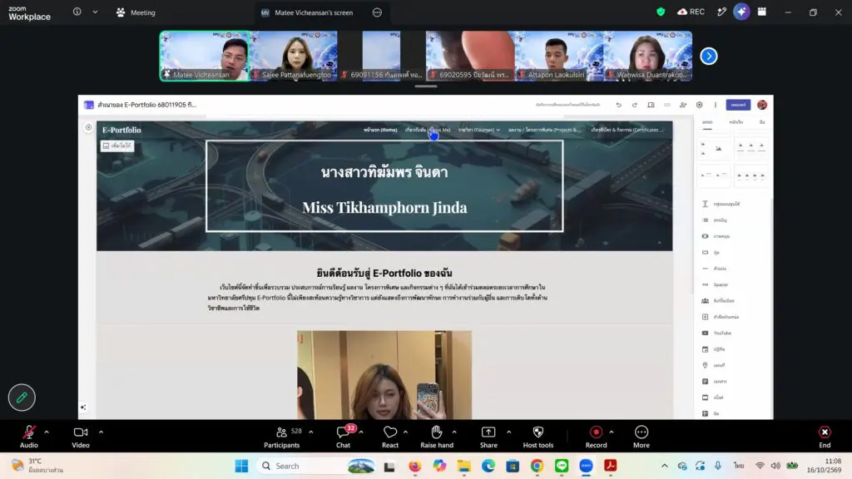Expand the caret beside Raise hand
Viewport: 852px width, 479px height.
454,432
